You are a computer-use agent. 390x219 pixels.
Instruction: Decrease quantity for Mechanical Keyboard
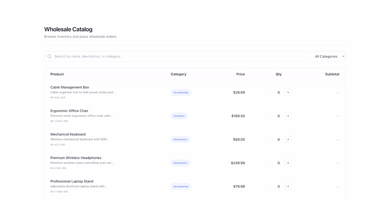click(x=269, y=139)
